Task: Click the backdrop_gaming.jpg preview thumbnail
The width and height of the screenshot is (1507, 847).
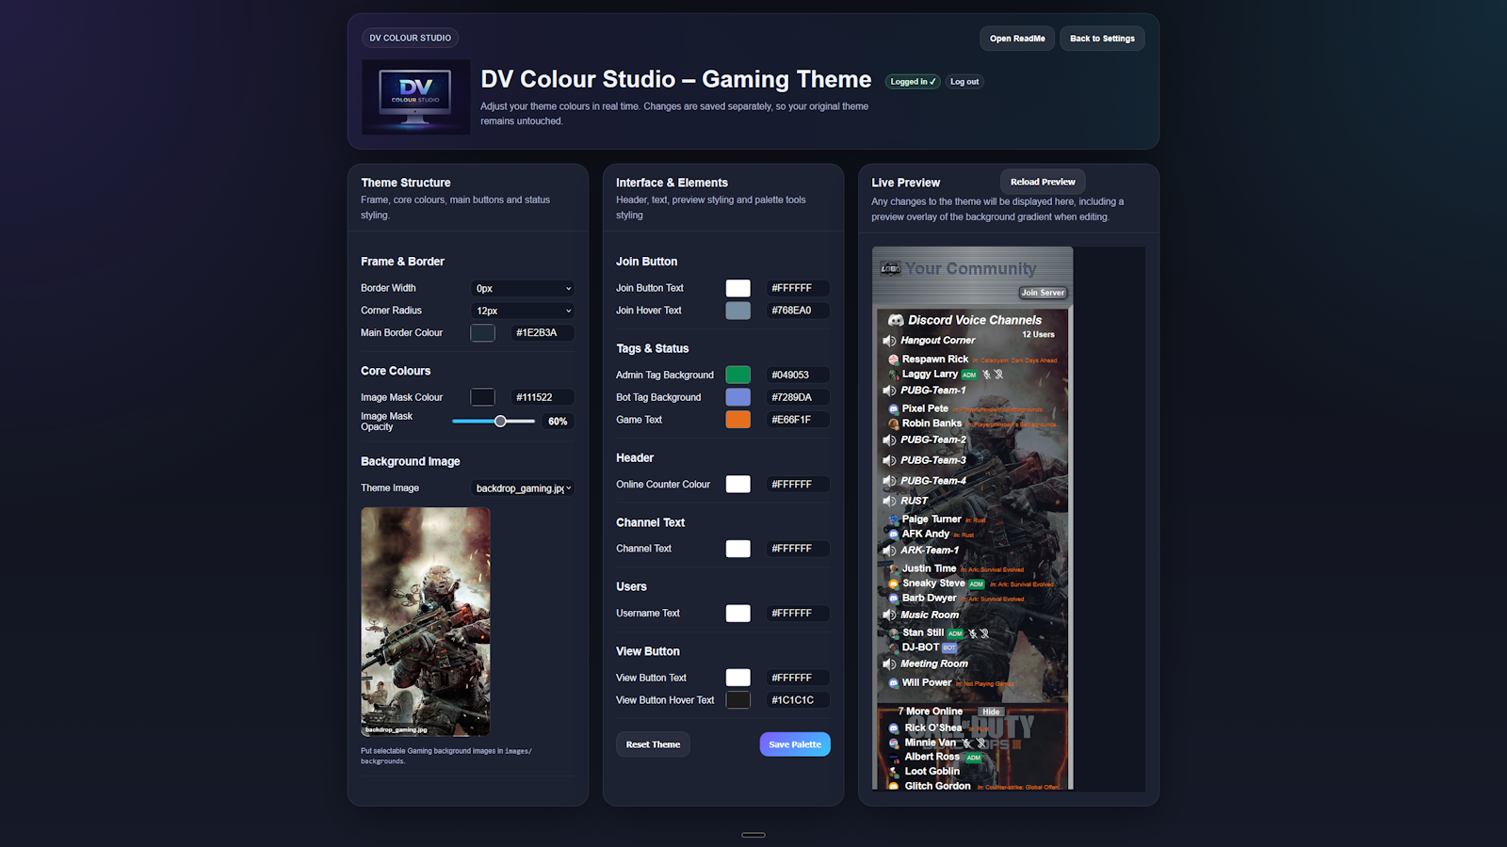Action: click(426, 622)
